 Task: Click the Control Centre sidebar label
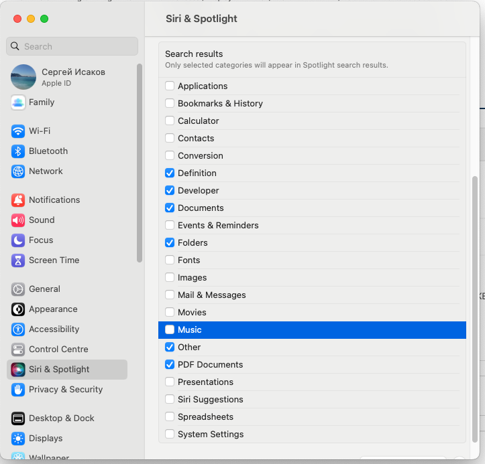pyautogui.click(x=58, y=349)
